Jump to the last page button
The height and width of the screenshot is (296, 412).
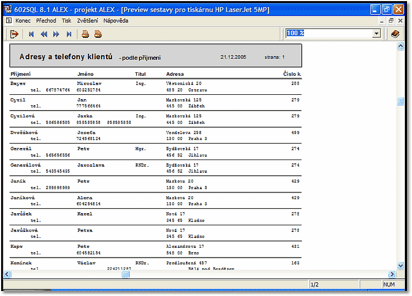69,34
